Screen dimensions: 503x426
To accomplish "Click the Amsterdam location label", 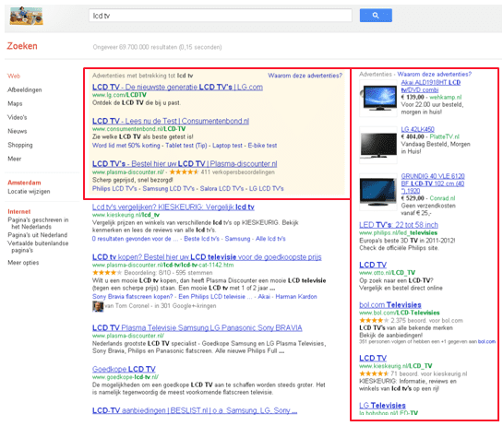I will [x=24, y=183].
